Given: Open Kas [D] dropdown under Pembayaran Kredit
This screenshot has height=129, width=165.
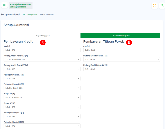Looking at the screenshot, I should (42, 50).
